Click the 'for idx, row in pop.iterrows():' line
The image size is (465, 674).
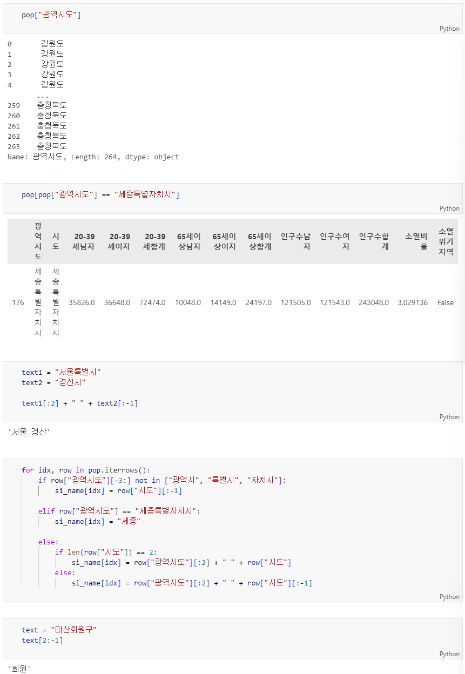tap(86, 470)
